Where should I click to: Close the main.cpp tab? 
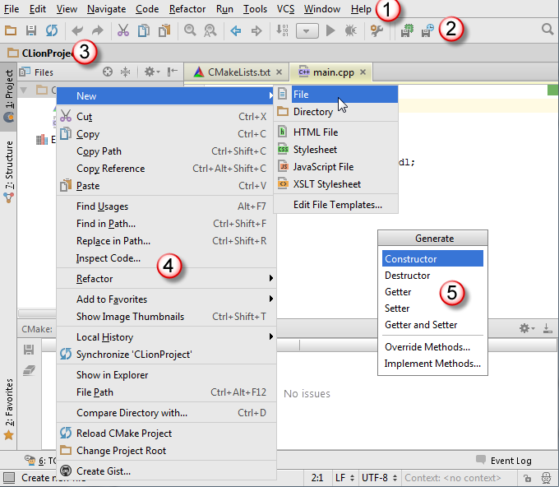point(363,72)
